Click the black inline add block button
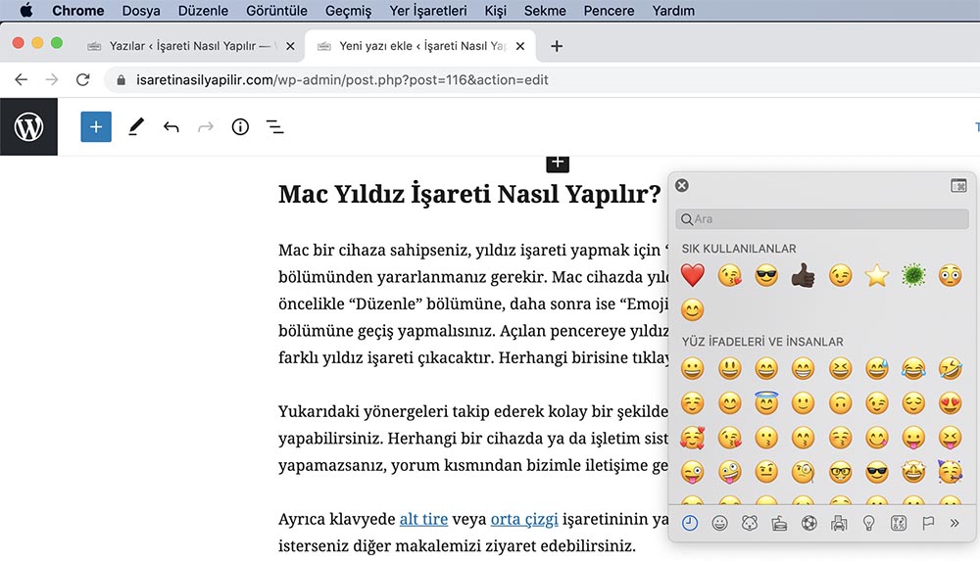 (558, 163)
